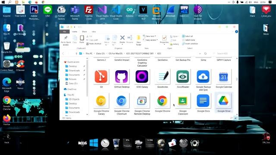
Task: Select Google Chrome Remote Desktop icon file
Action: [x=142, y=104]
